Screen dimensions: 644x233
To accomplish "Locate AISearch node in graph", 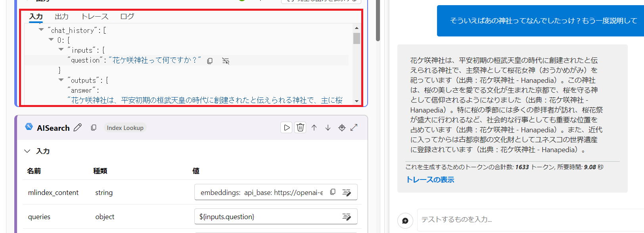I will click(x=342, y=128).
